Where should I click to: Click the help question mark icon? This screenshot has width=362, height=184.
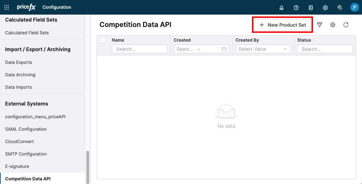click(x=296, y=8)
